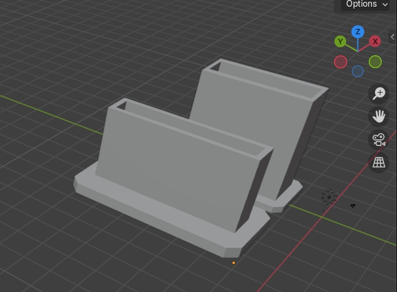The height and width of the screenshot is (292, 397).
Task: Toggle the camera view button
Action: click(x=379, y=140)
